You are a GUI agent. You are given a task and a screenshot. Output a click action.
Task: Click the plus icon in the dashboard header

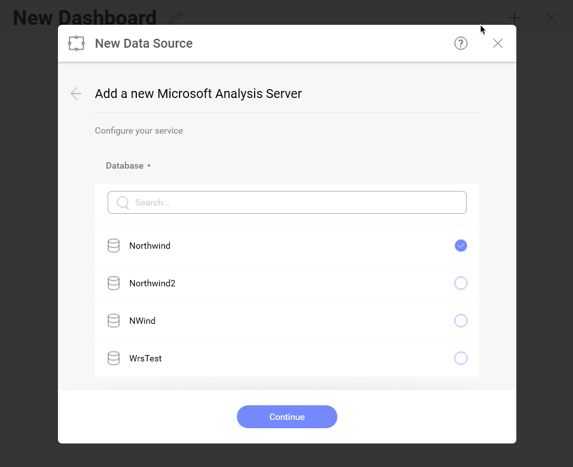click(x=514, y=18)
